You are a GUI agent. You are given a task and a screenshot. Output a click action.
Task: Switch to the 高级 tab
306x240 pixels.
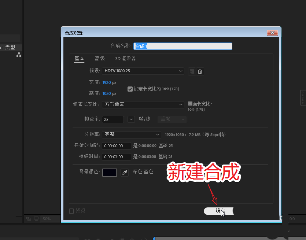[100, 58]
